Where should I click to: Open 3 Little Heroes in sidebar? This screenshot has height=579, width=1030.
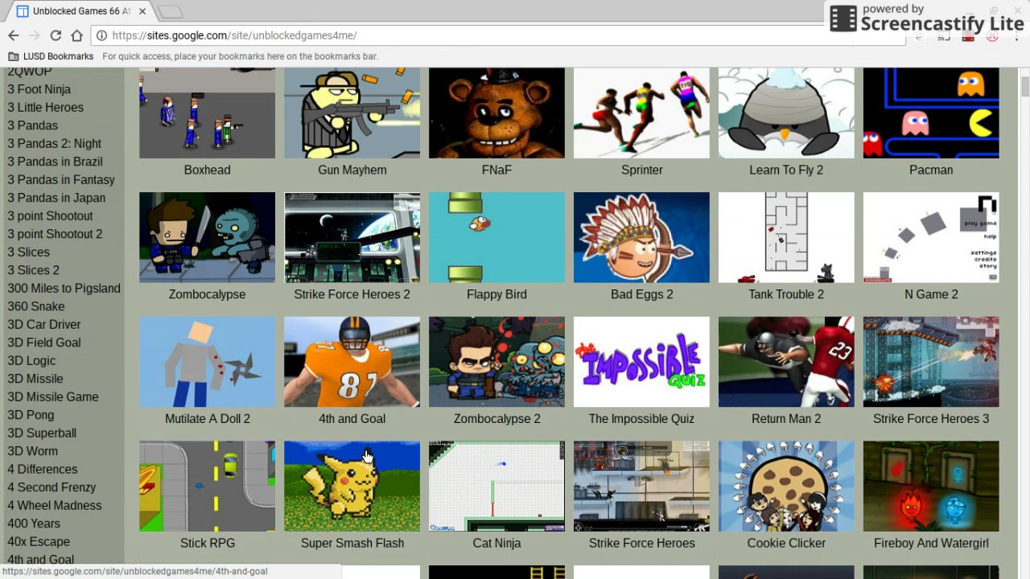45,107
